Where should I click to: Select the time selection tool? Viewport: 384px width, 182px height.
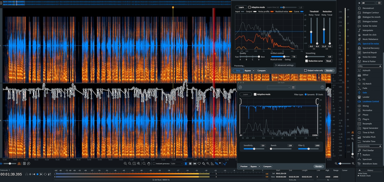click(x=186, y=164)
